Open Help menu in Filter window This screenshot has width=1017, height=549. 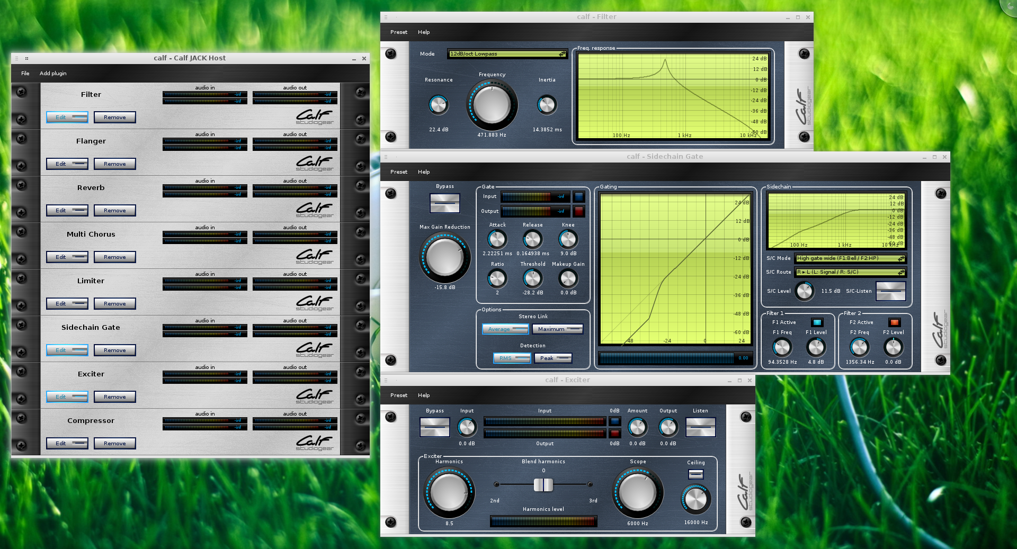click(424, 32)
